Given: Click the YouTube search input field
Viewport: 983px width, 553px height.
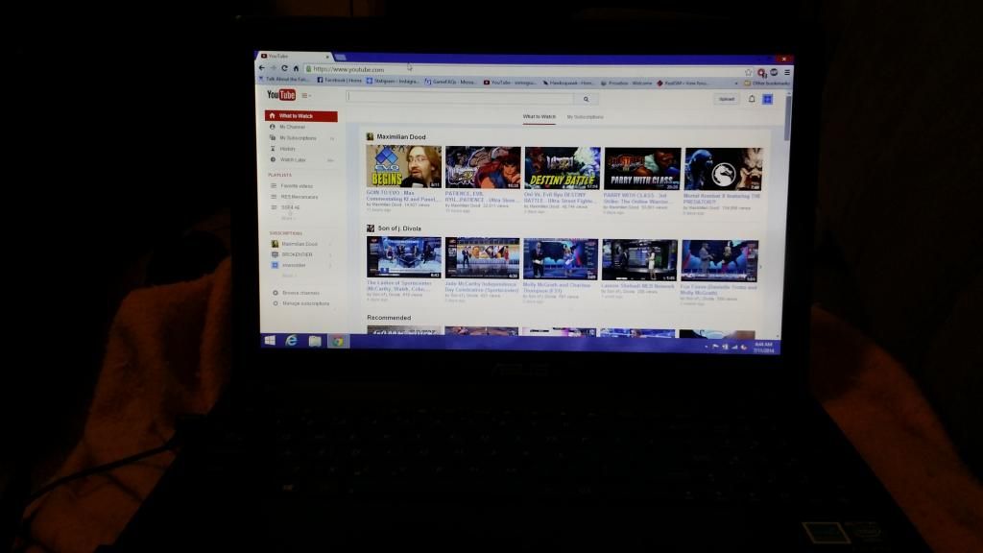Looking at the screenshot, I should [x=461, y=98].
